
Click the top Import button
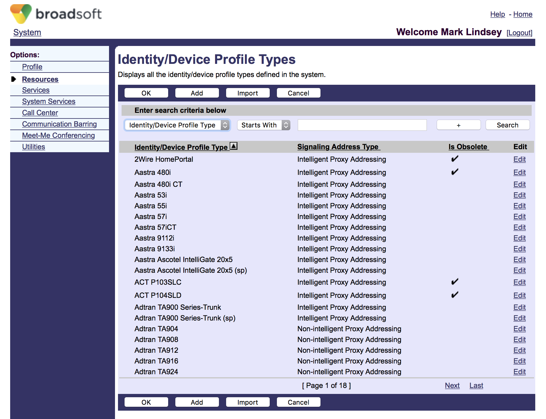coord(248,93)
